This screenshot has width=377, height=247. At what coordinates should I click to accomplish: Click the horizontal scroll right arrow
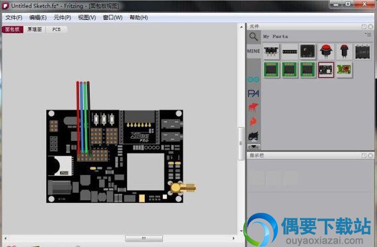click(x=233, y=238)
